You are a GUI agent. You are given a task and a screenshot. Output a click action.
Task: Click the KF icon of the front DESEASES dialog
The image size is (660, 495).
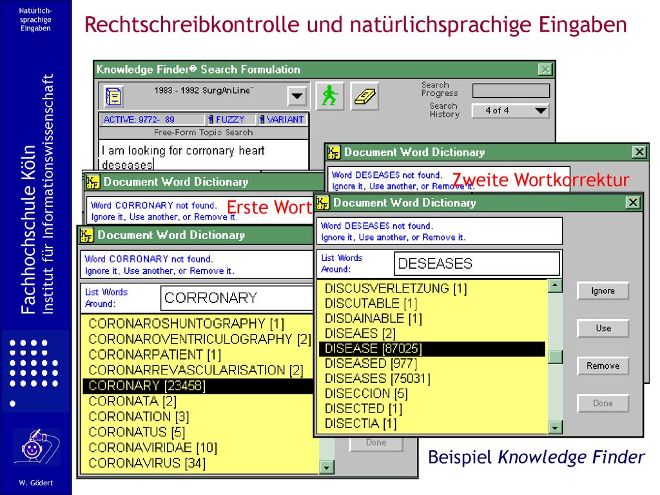click(322, 203)
